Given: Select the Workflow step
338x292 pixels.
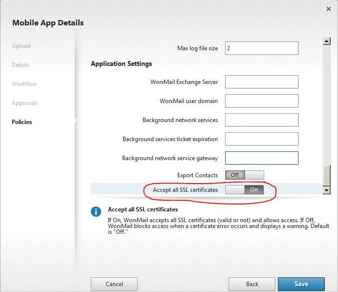Looking at the screenshot, I should point(24,84).
